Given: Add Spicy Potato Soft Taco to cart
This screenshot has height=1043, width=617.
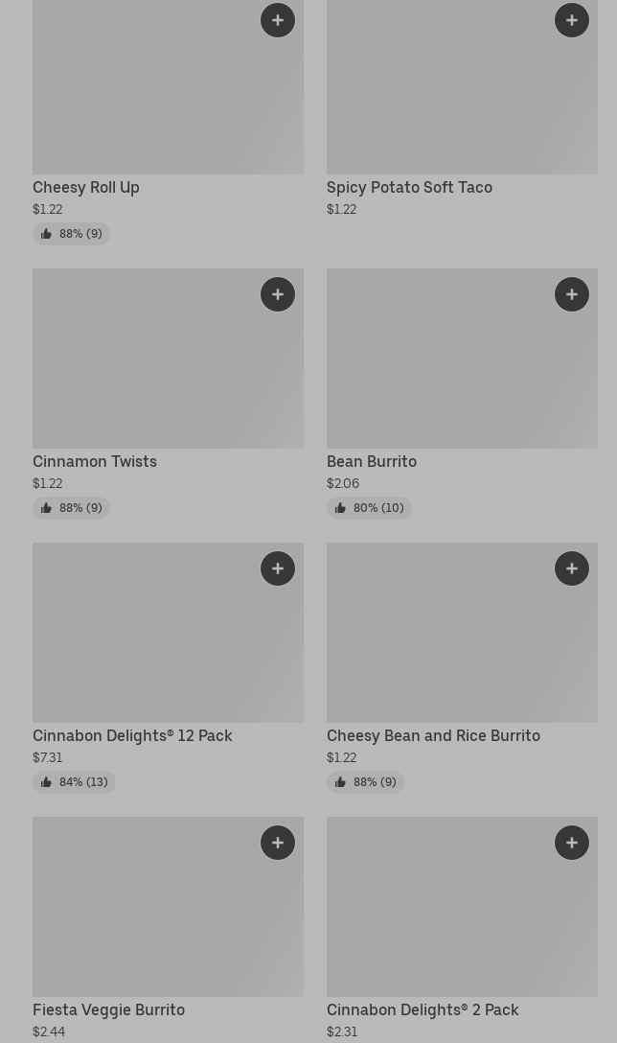Looking at the screenshot, I should (x=572, y=20).
